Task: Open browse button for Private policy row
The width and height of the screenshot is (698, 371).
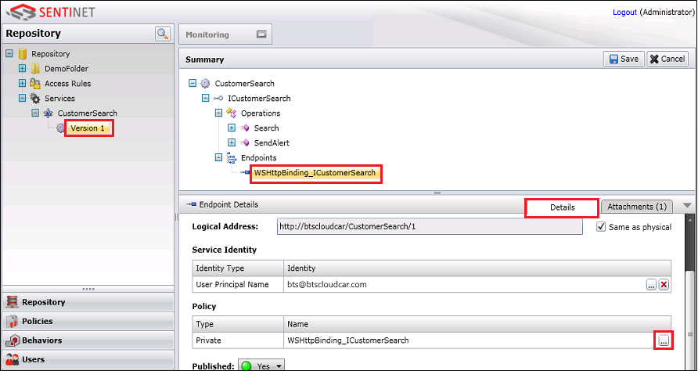Action: pos(663,340)
